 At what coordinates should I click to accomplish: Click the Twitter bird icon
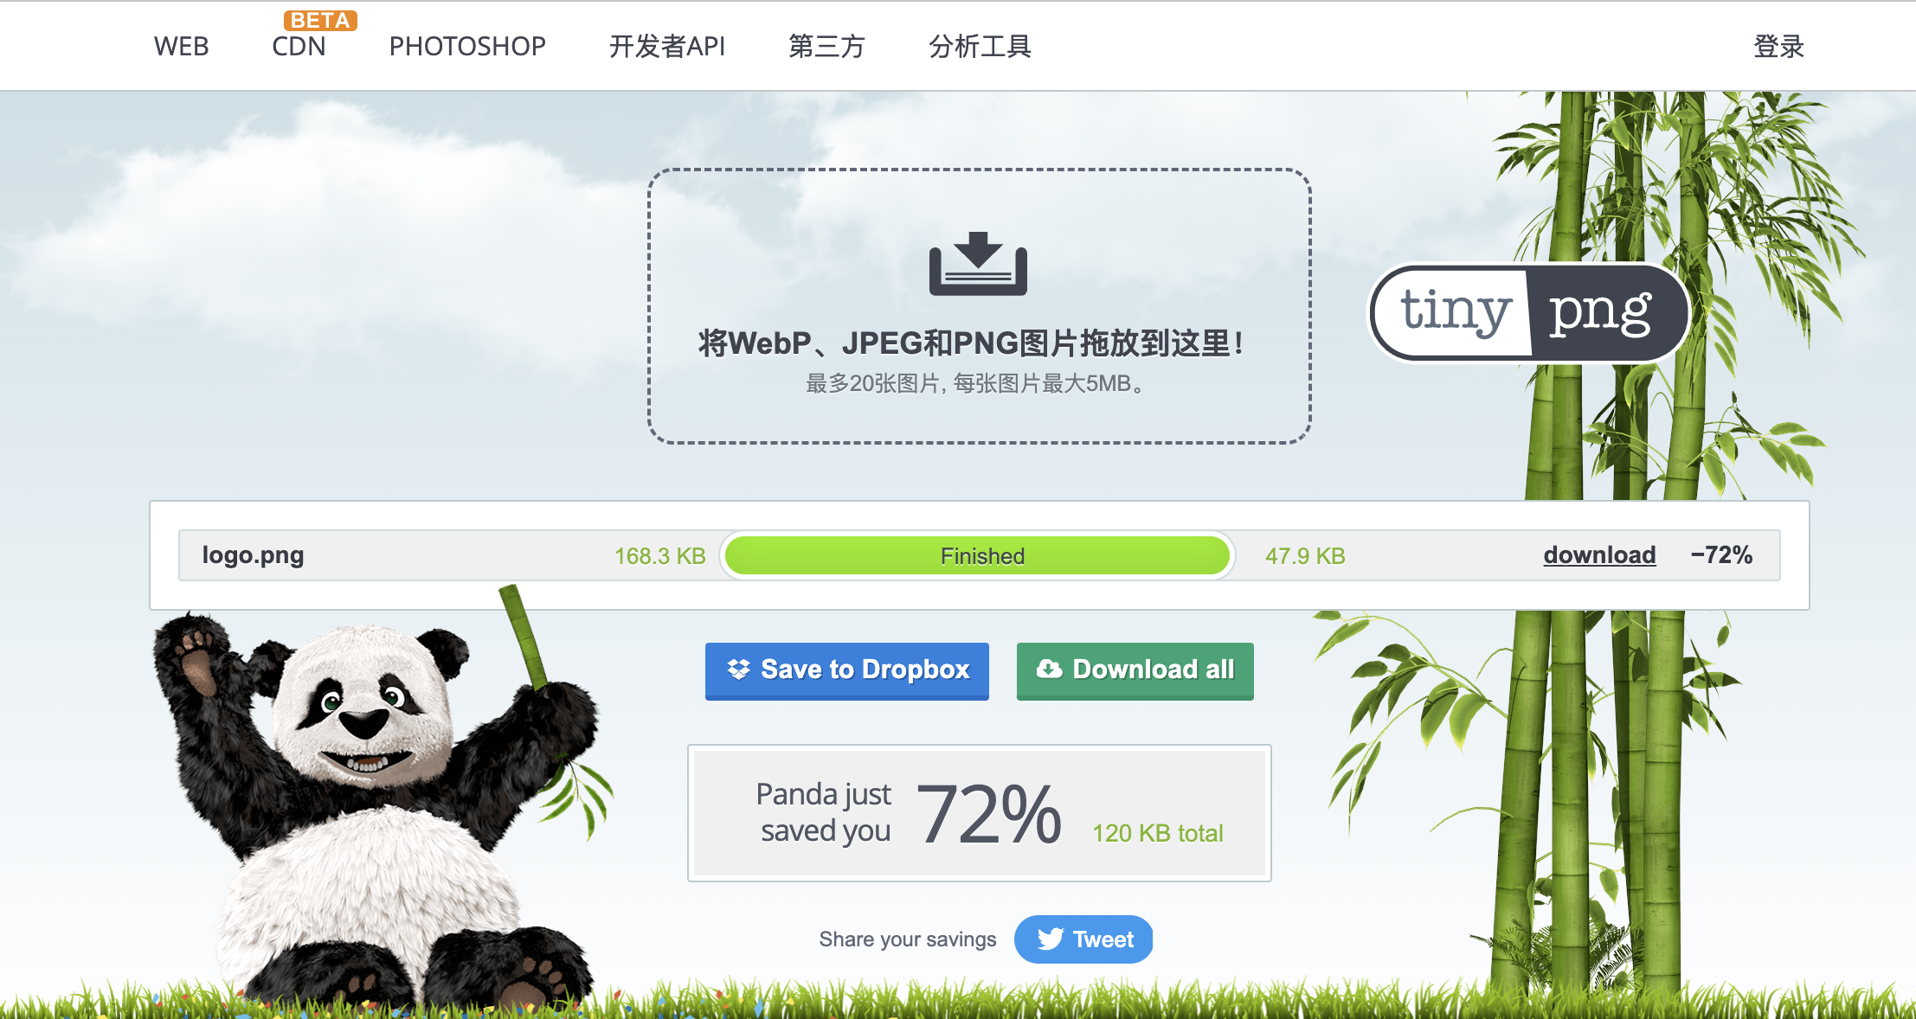click(x=1050, y=939)
